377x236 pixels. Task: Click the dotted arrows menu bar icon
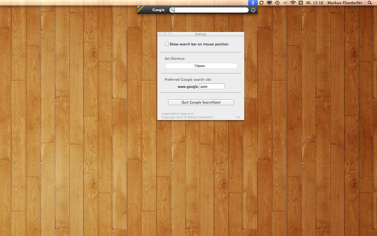click(285, 3)
